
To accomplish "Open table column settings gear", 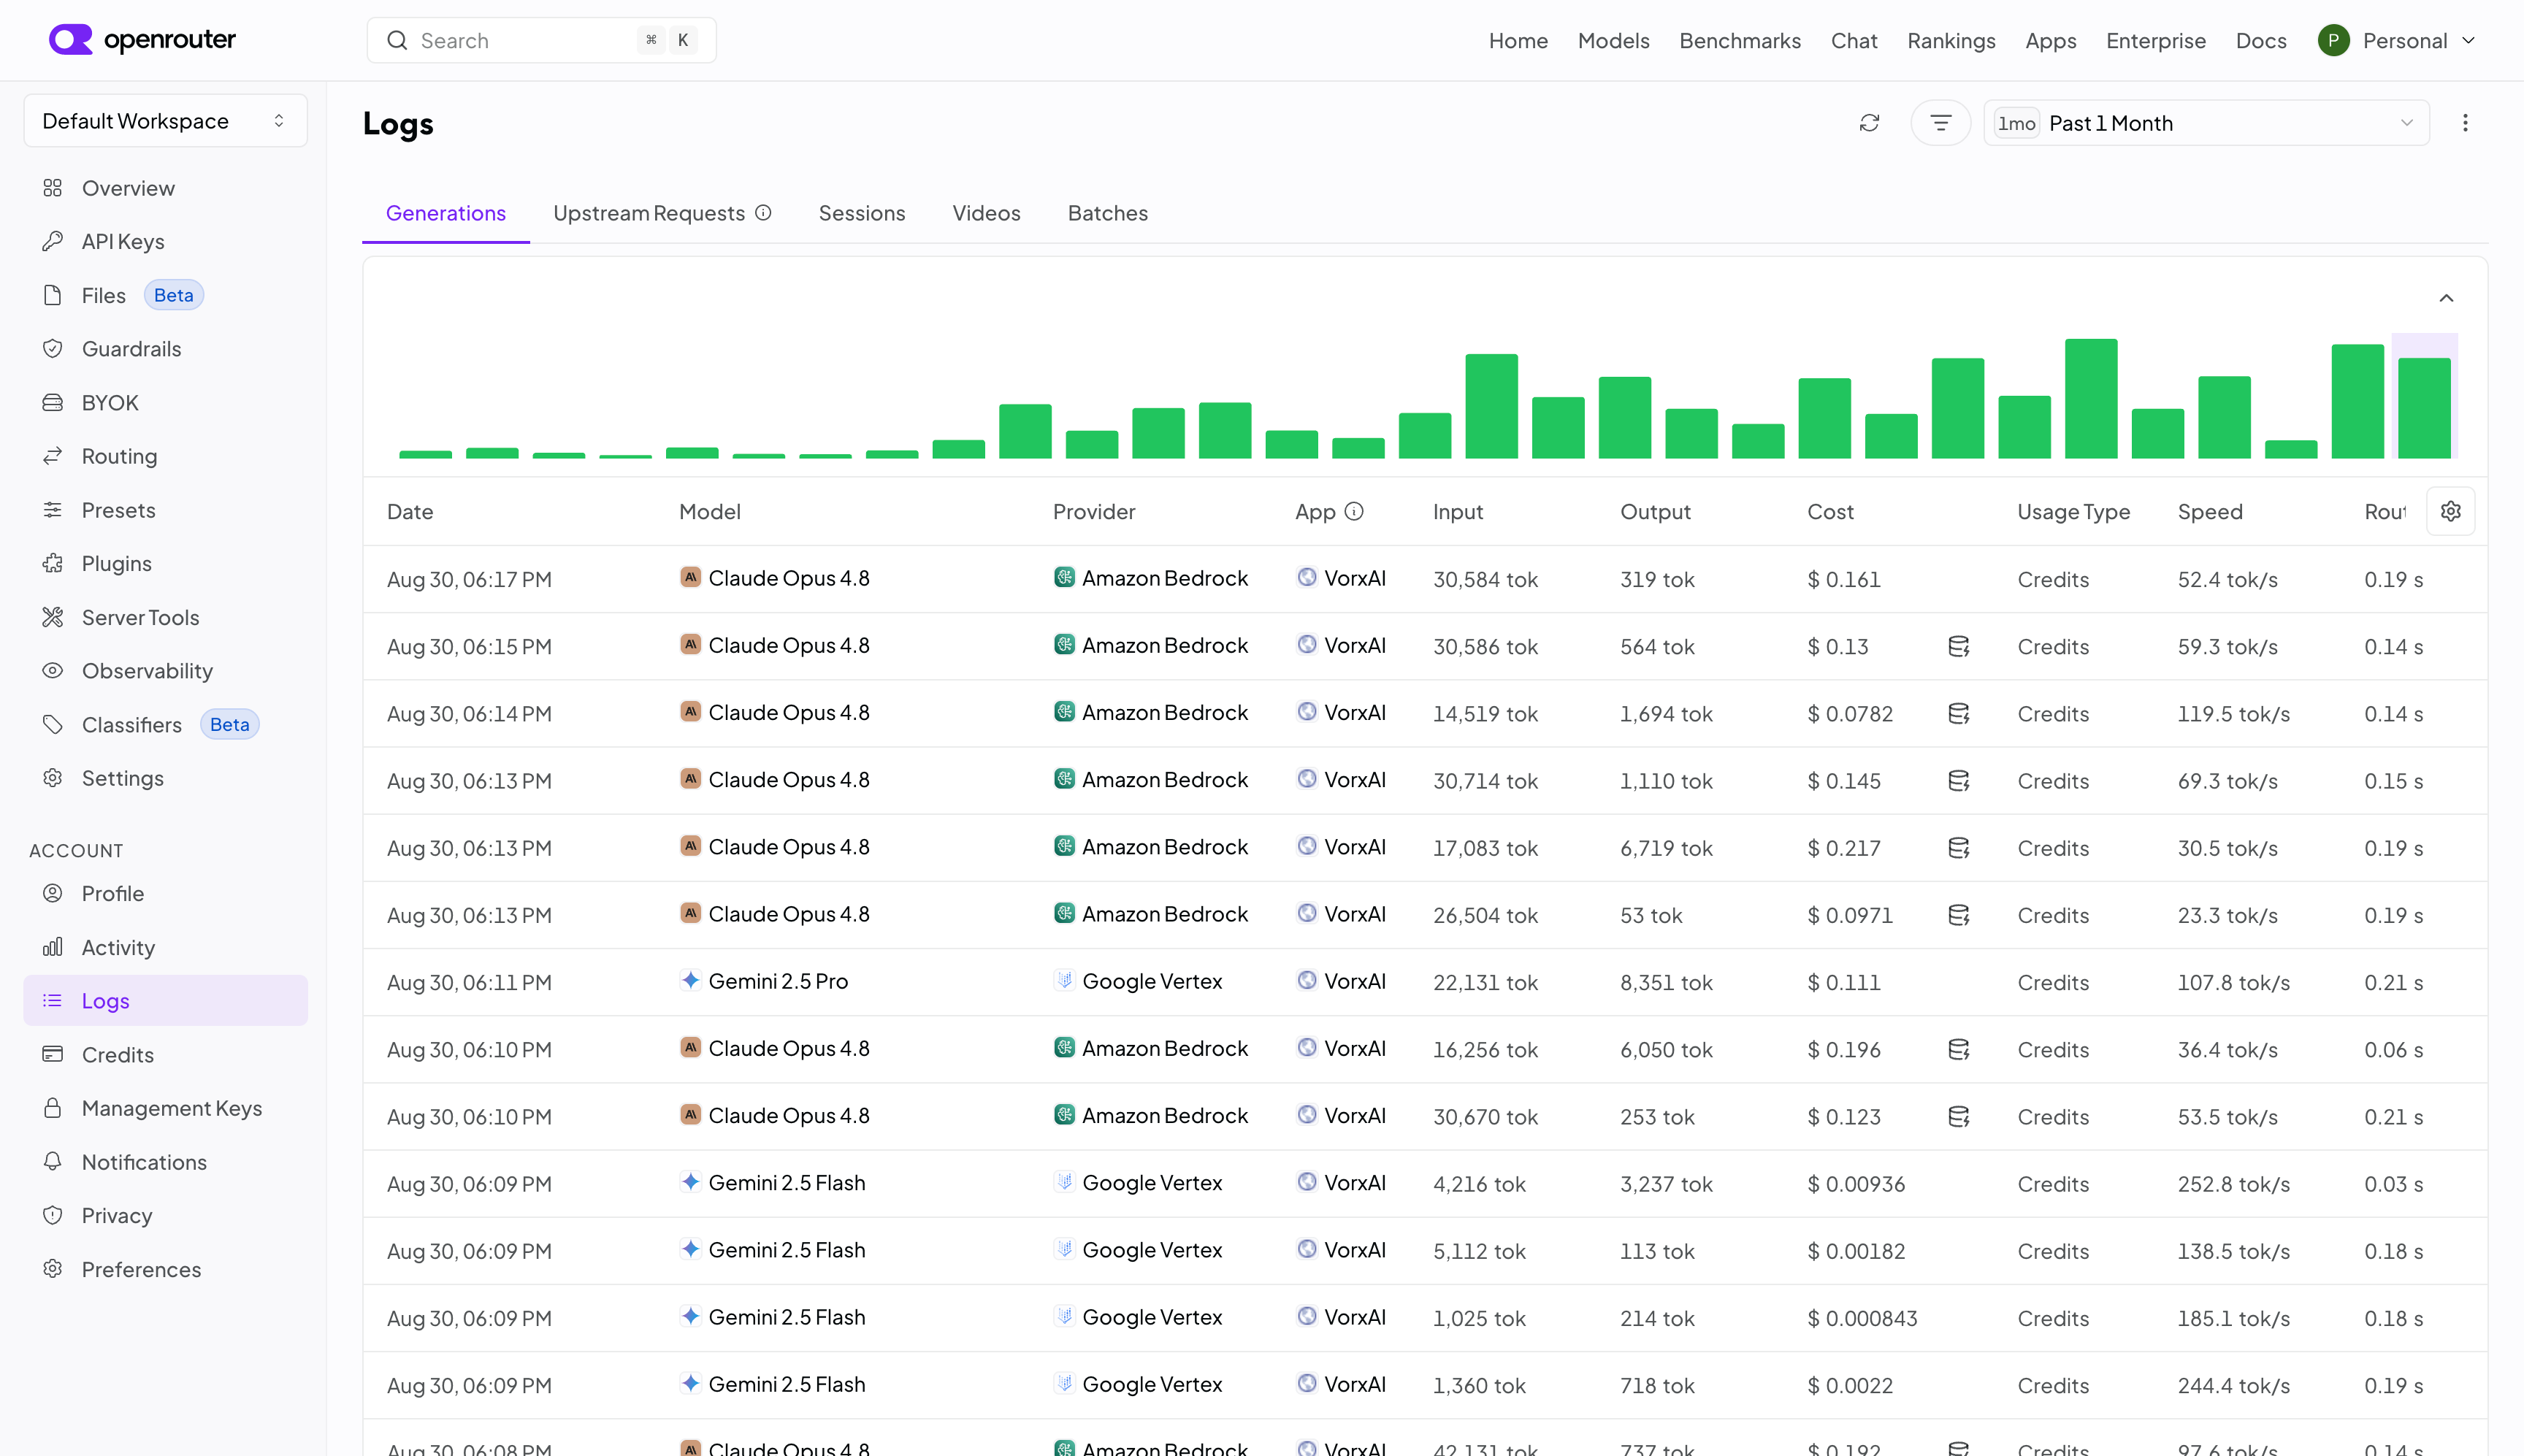I will (2450, 512).
